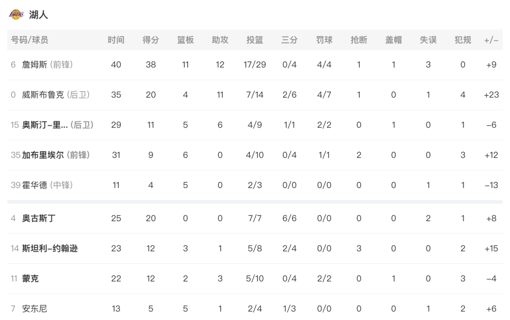Select the 篮板 column header
This screenshot has width=510, height=320.
coord(186,40)
